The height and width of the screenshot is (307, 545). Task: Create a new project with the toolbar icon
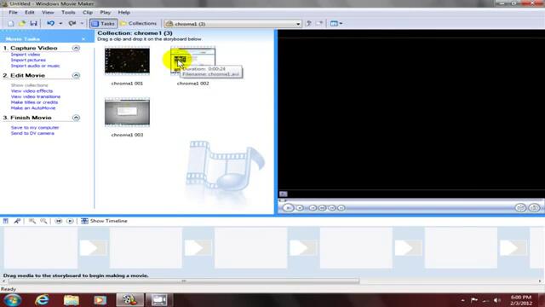coord(11,23)
